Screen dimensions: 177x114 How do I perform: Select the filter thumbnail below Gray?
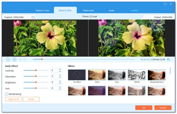click(117, 91)
